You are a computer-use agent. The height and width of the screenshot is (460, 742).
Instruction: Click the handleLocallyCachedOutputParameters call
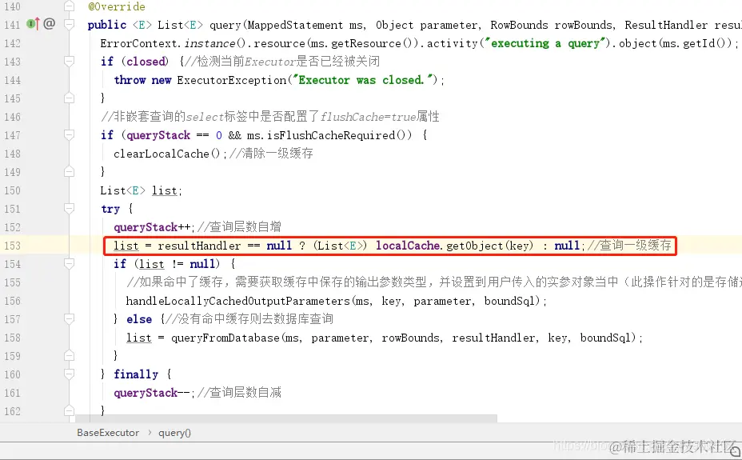(237, 301)
